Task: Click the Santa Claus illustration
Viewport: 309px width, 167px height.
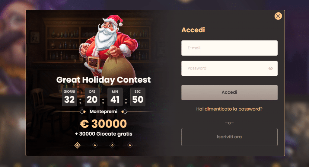Action: click(x=106, y=45)
